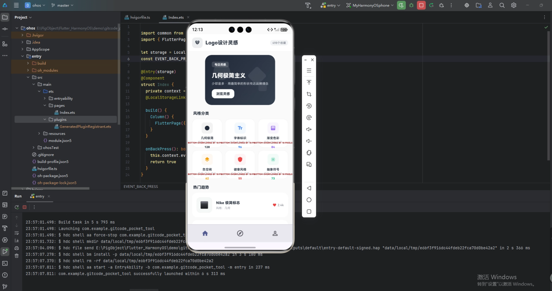Tap the profile tab in the app's bottom bar
The width and height of the screenshot is (552, 291).
pos(275,233)
